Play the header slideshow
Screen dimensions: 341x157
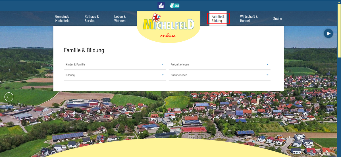328,33
